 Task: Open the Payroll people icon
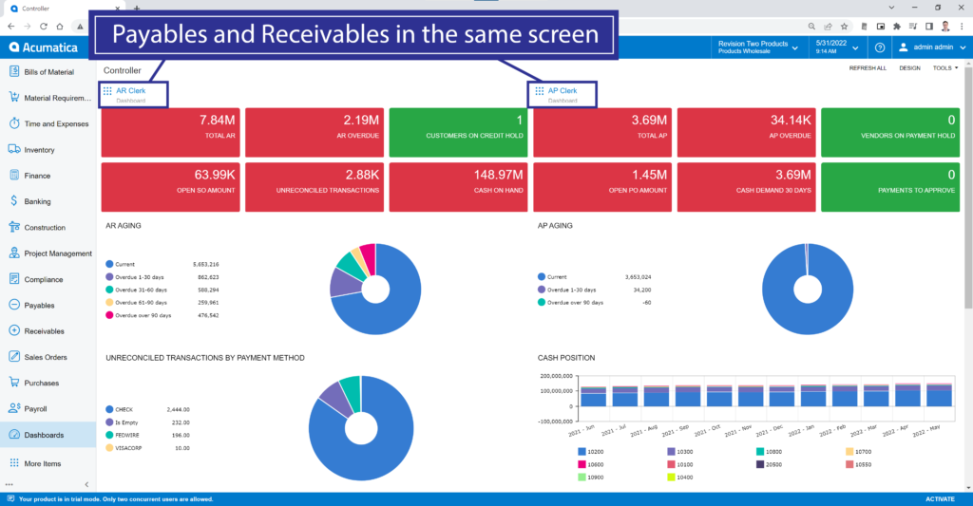coord(14,408)
